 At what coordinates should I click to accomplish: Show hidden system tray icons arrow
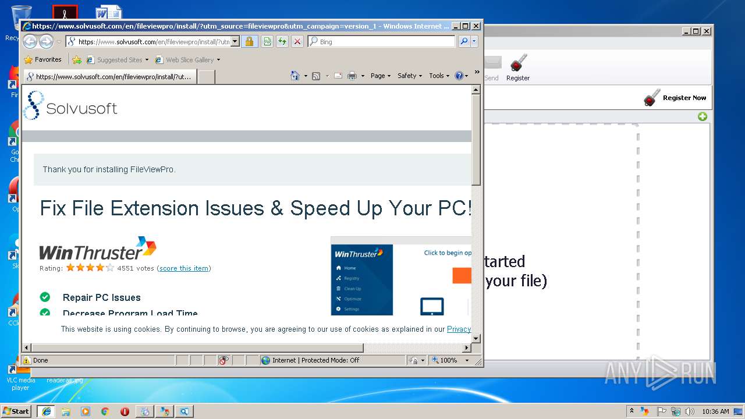coord(632,411)
